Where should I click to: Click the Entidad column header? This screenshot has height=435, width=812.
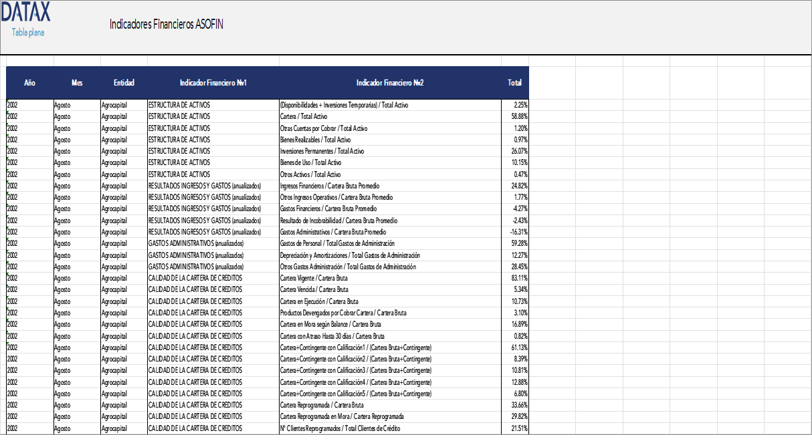pyautogui.click(x=124, y=83)
